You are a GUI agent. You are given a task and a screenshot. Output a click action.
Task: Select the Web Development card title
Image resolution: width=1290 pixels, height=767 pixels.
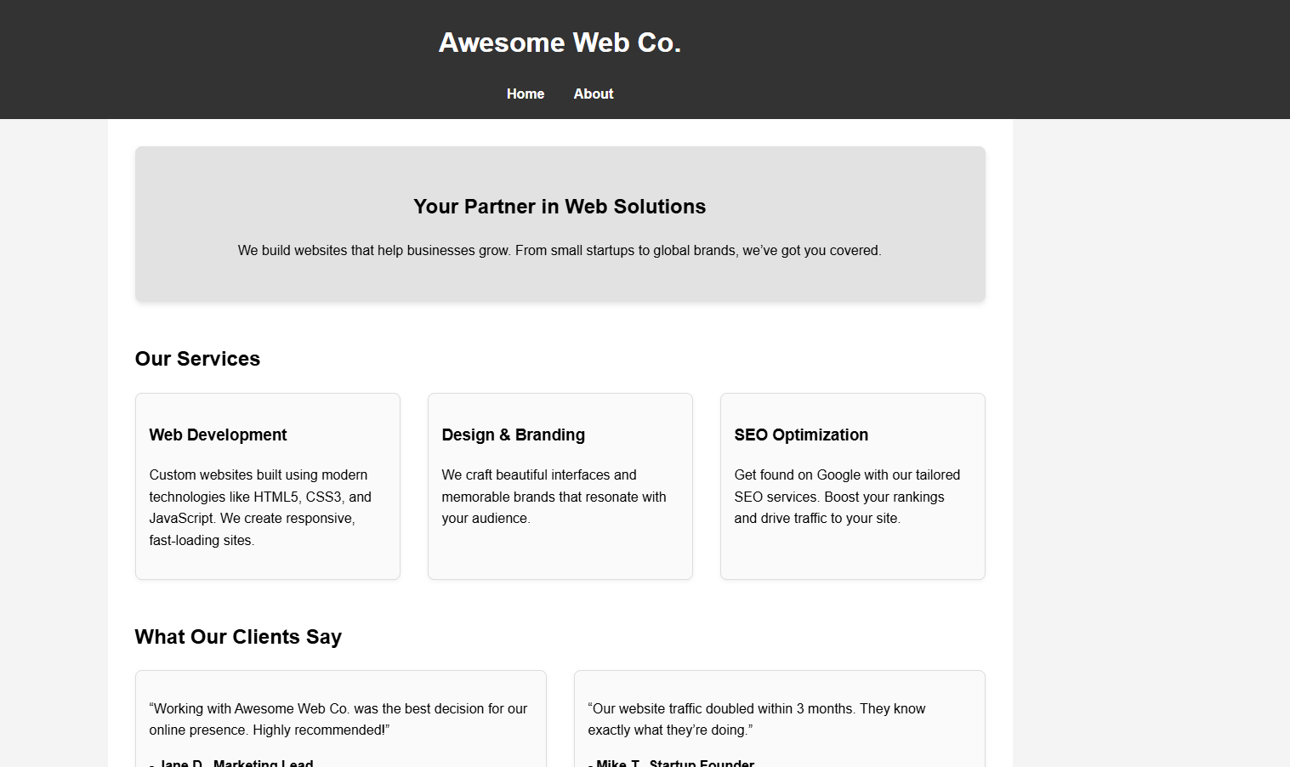coord(218,435)
